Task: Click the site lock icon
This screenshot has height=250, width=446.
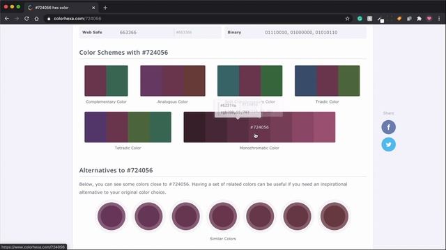Action: click(x=49, y=19)
